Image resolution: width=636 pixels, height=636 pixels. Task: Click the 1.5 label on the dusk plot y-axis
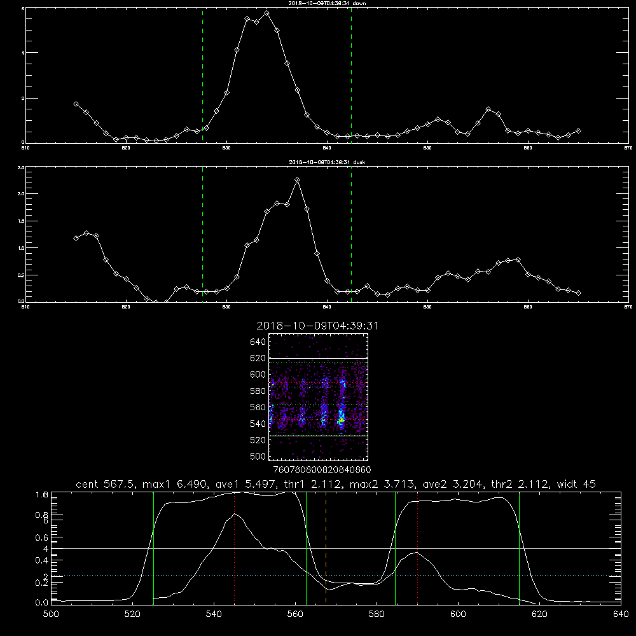pos(22,221)
